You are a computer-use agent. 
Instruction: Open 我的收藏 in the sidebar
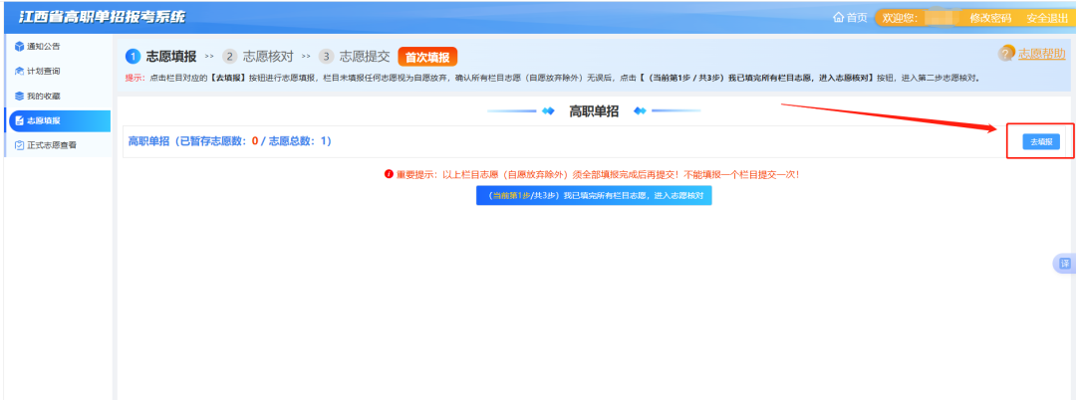(x=45, y=97)
